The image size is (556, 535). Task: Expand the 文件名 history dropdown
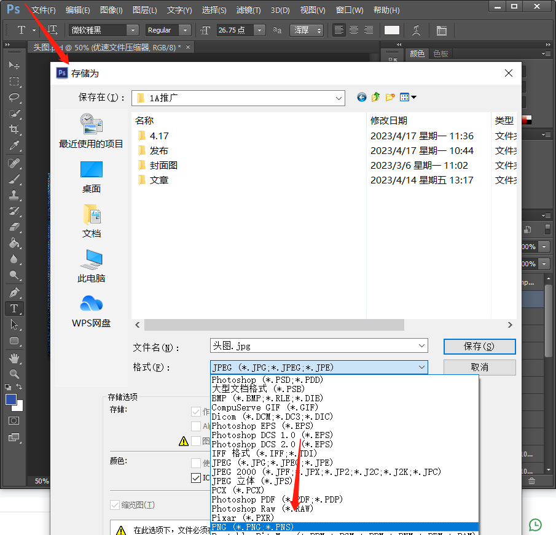coord(421,345)
